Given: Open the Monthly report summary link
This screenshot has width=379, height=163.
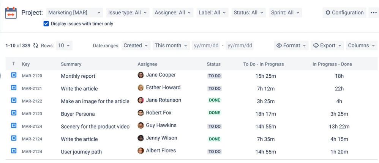Looking at the screenshot, I should (78, 76).
